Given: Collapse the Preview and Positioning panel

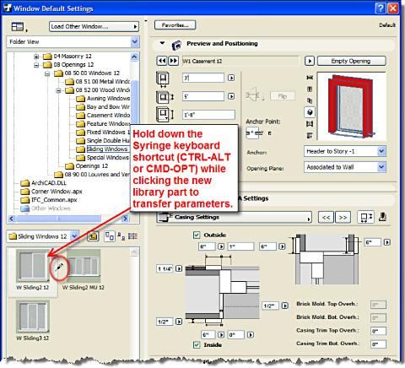Looking at the screenshot, I should point(162,43).
